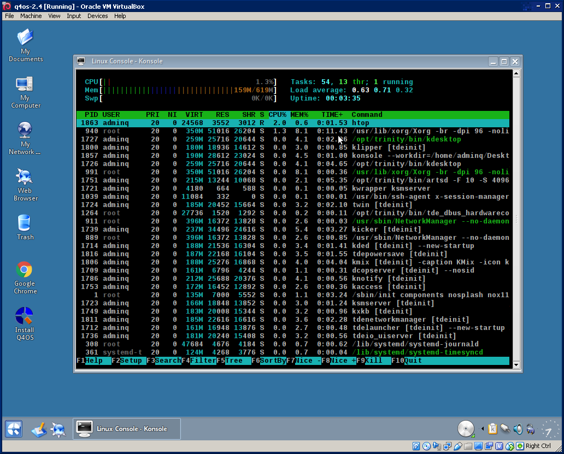Open the Klipper clipboard tray icon
The height and width of the screenshot is (454, 564).
click(493, 429)
